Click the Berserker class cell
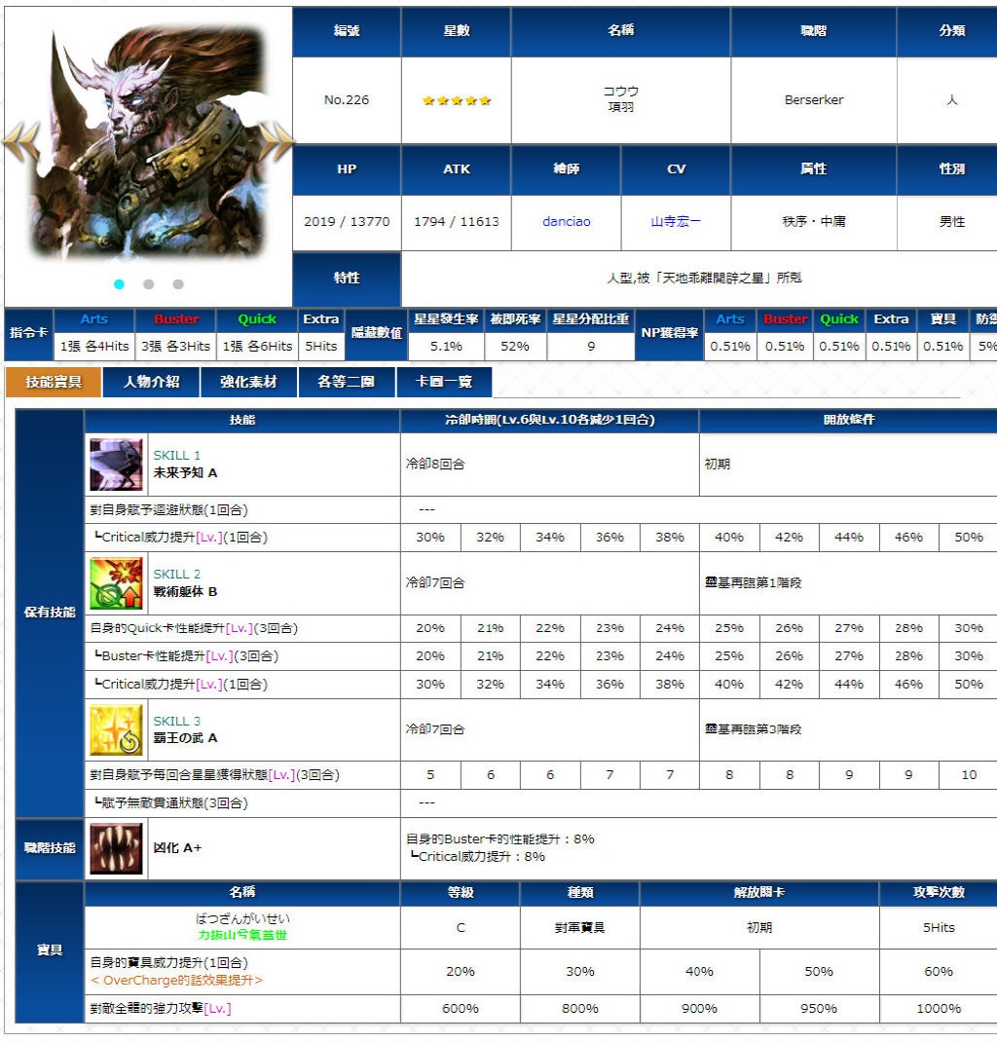Screen dimensions: 997x1043 pos(813,99)
